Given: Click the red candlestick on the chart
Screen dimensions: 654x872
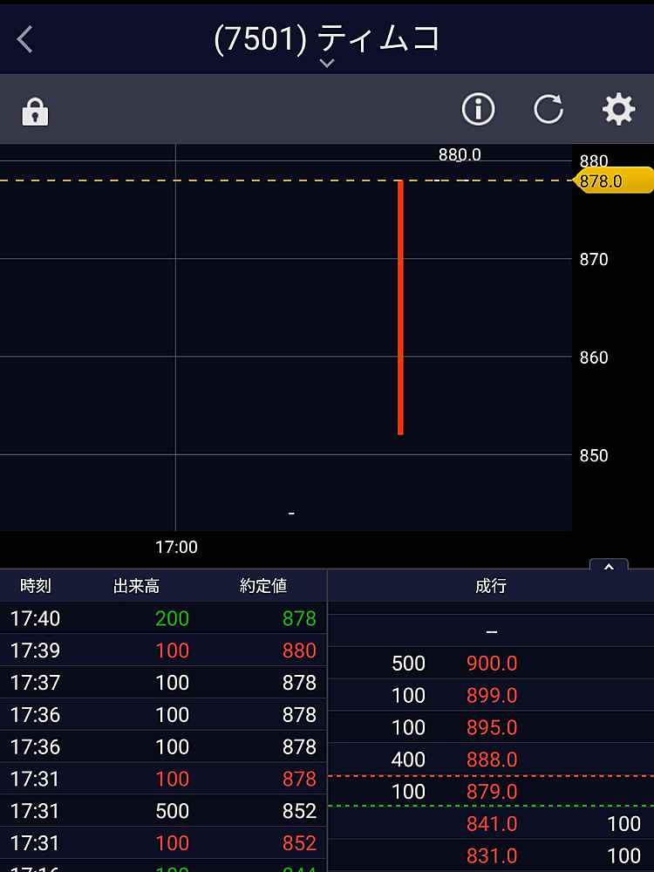Looking at the screenshot, I should (x=400, y=307).
